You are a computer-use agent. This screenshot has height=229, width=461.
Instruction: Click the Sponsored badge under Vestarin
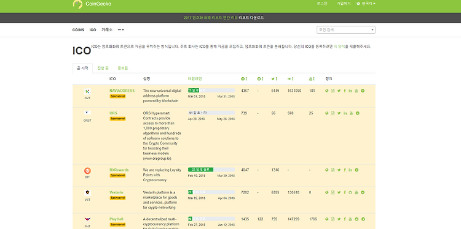[x=117, y=198]
